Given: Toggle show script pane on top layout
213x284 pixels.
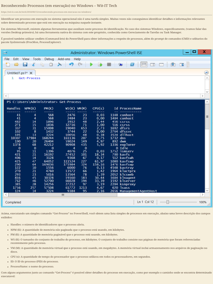Looking at the screenshot, I should (x=144, y=65).
